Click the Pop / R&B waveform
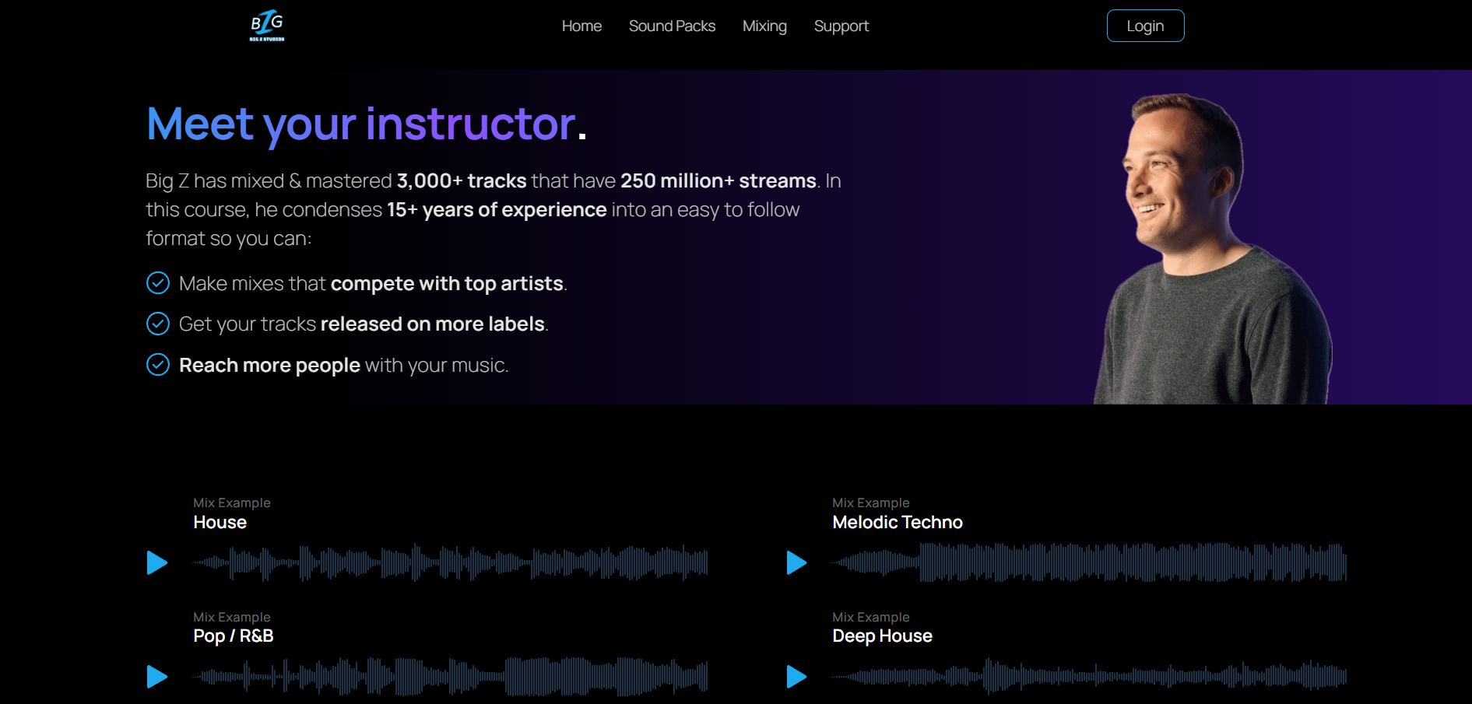Screen dimensions: 1472x704 tap(451, 677)
